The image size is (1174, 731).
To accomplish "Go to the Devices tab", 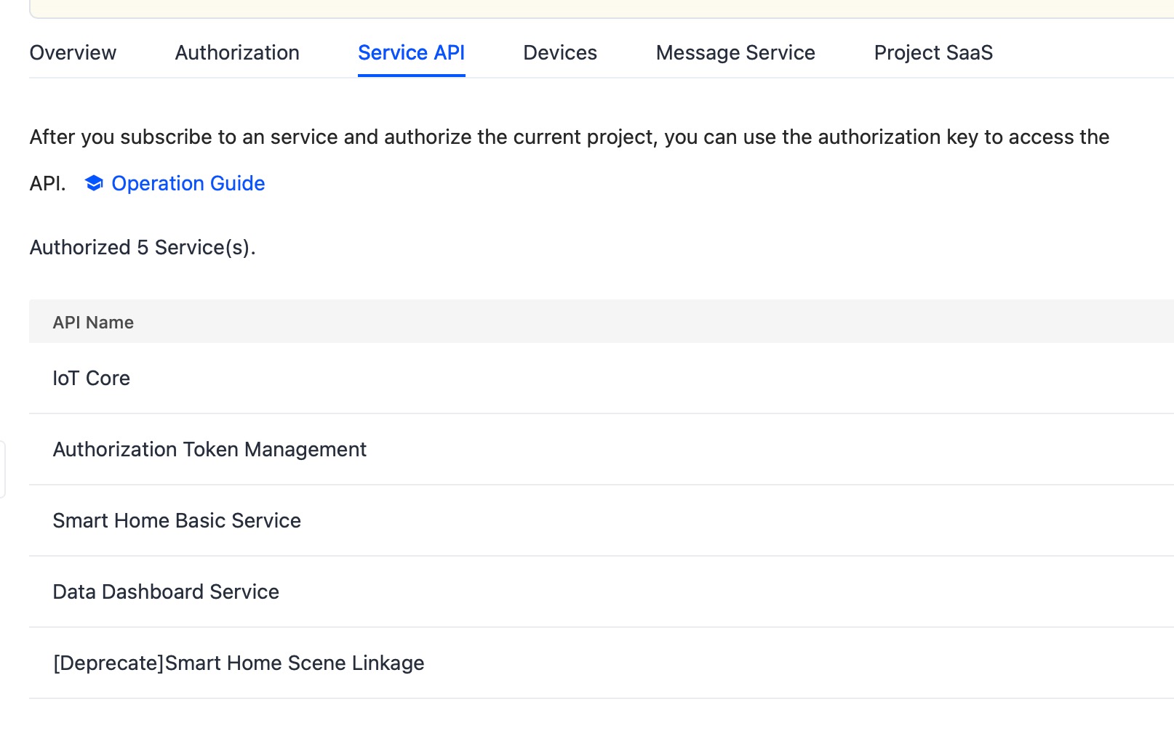I will 560,53.
